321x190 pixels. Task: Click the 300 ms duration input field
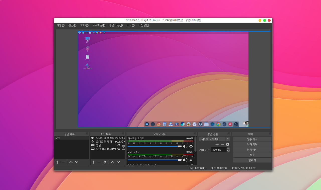click(218, 150)
